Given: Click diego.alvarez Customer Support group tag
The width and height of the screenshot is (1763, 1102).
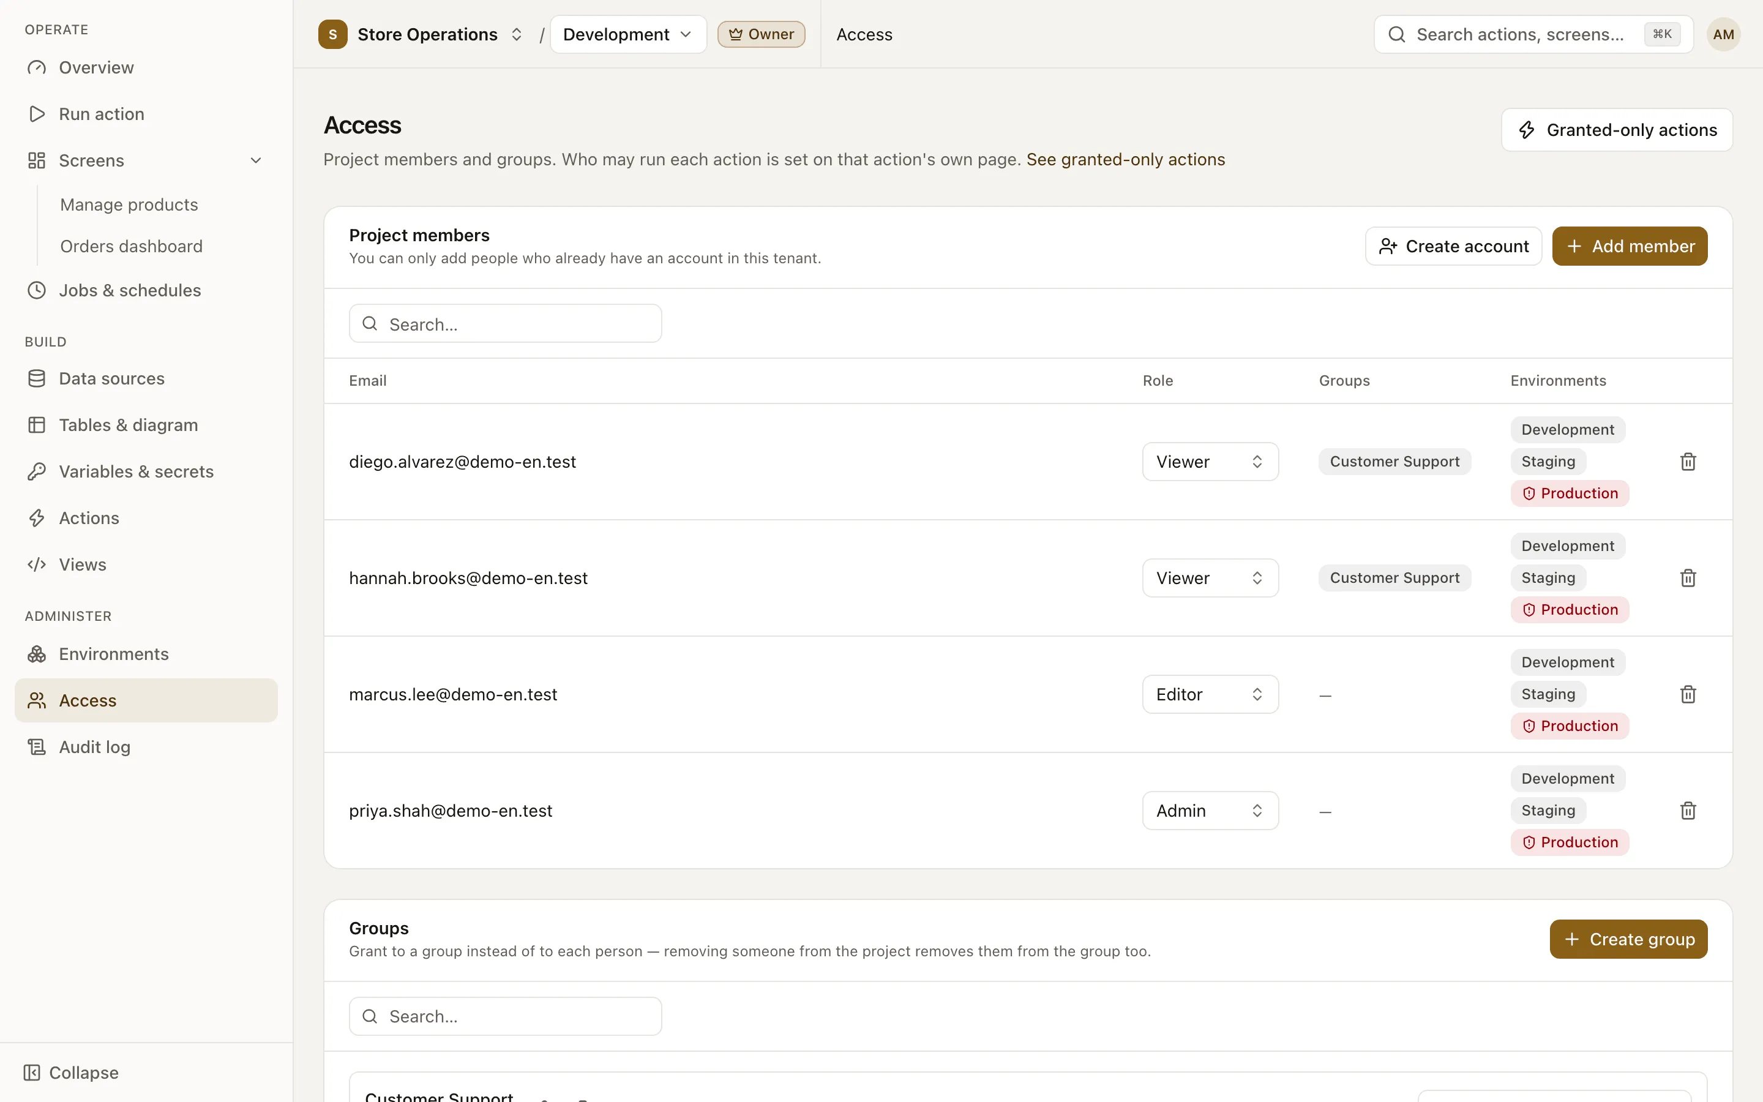Looking at the screenshot, I should click(x=1394, y=462).
